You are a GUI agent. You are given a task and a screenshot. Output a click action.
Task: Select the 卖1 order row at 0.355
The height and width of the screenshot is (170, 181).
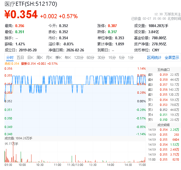tap(163, 95)
